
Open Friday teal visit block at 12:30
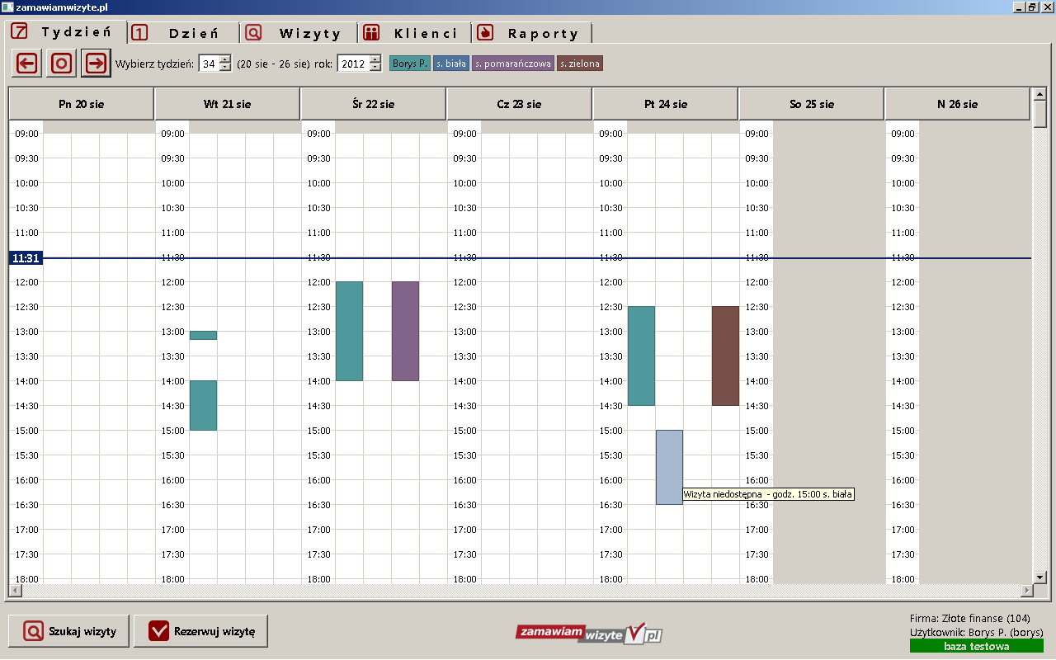[x=641, y=356]
